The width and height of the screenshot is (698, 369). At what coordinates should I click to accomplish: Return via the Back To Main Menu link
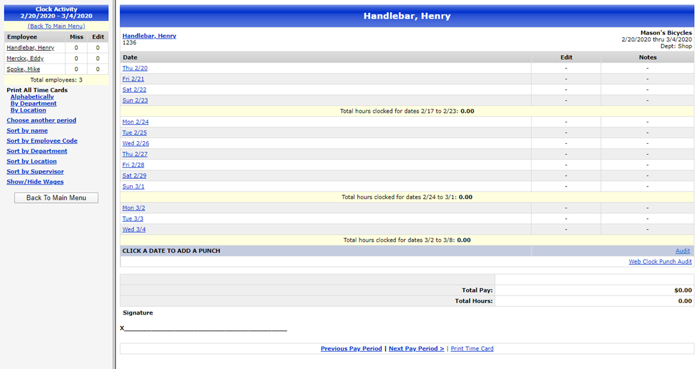point(56,26)
